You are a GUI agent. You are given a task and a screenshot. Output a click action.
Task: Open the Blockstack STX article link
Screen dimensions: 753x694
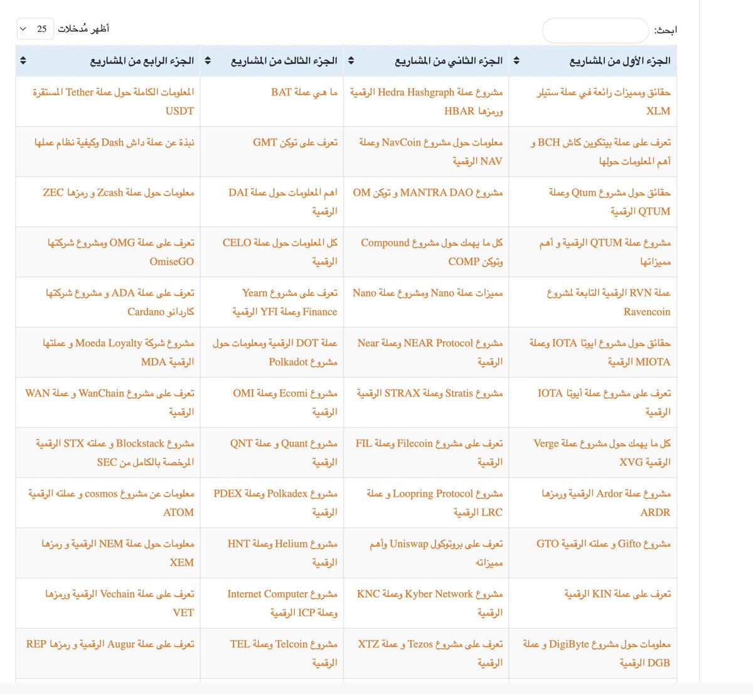(115, 453)
